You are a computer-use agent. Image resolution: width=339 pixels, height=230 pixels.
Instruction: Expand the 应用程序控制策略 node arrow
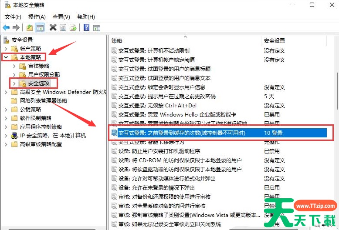tap(6, 127)
